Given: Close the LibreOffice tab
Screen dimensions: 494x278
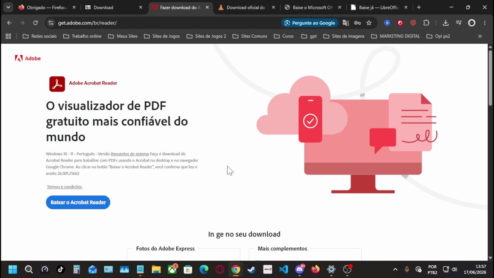Looking at the screenshot, I should (x=406, y=7).
